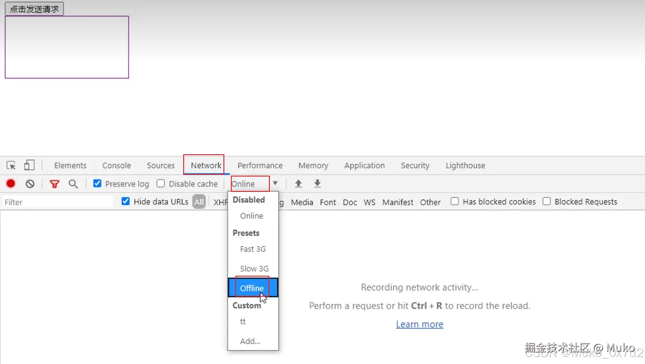The width and height of the screenshot is (645, 364).
Task: Filter requests by XHR type
Action: pyautogui.click(x=220, y=202)
